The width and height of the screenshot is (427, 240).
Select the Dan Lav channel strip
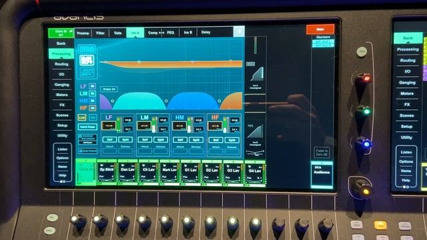pos(127,173)
